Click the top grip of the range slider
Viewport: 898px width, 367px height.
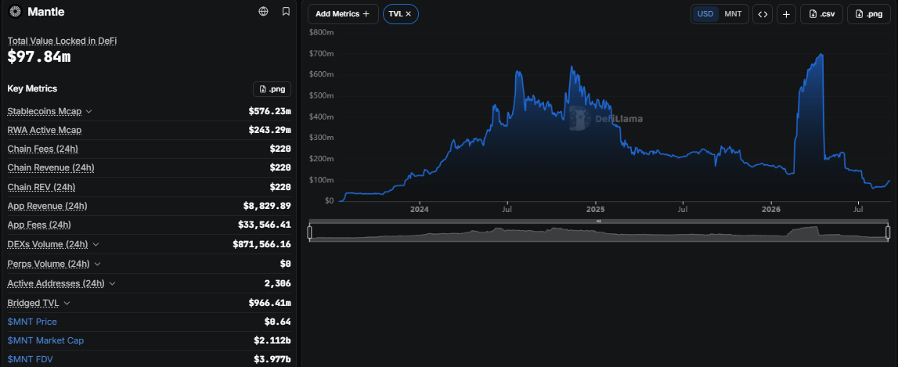click(598, 221)
